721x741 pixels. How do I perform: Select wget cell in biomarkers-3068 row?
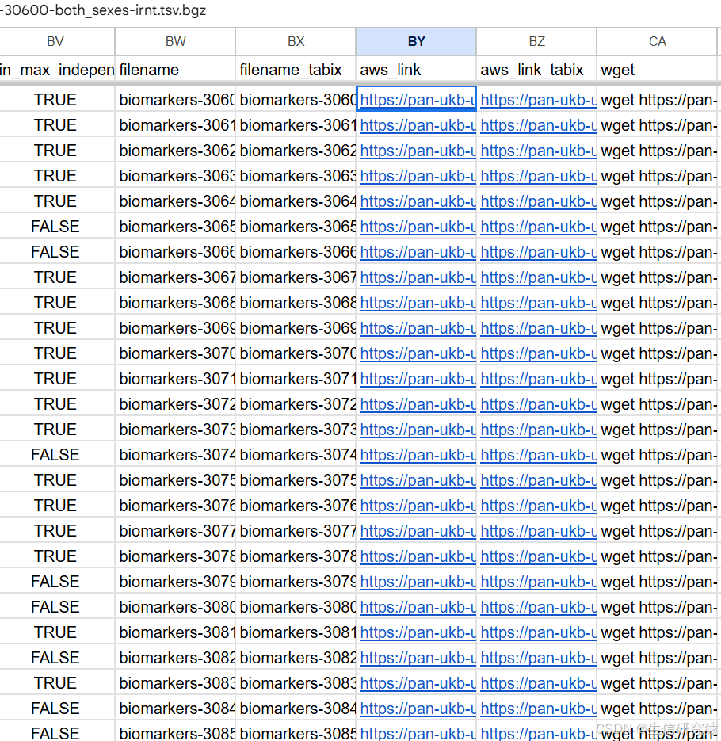click(657, 303)
